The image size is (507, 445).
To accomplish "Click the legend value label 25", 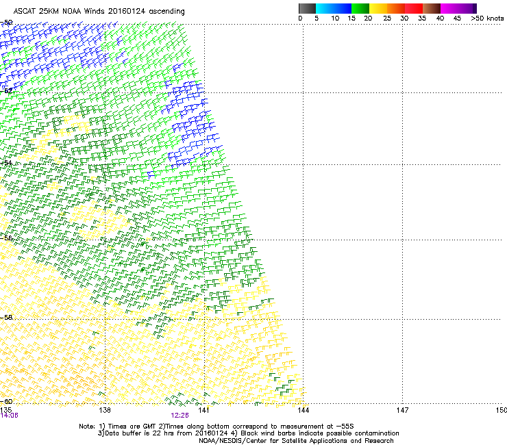I will click(387, 18).
